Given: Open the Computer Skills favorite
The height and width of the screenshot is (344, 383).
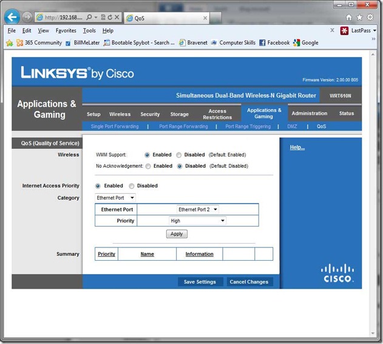Looking at the screenshot, I should point(233,43).
